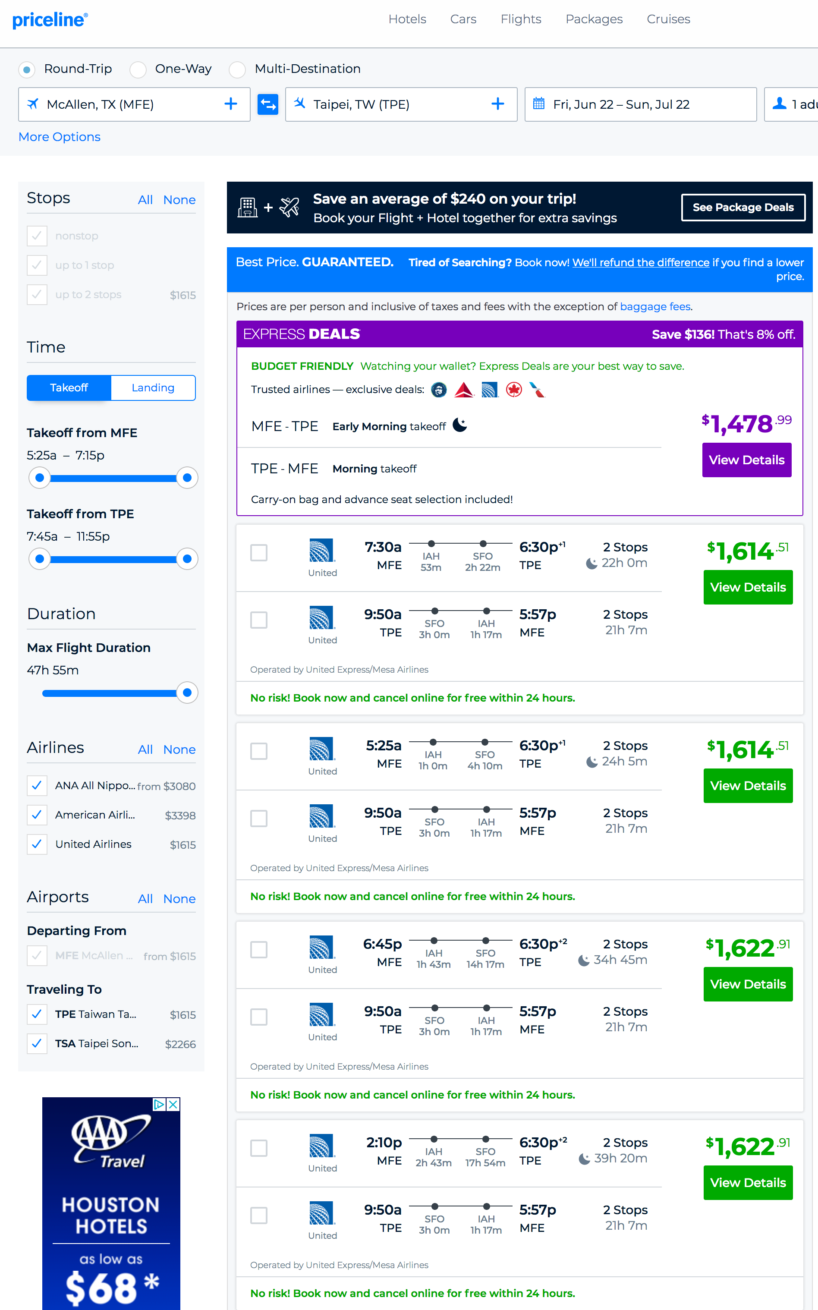Click overnight moon icon next to 34h 45m
This screenshot has width=818, height=1310.
(x=584, y=960)
